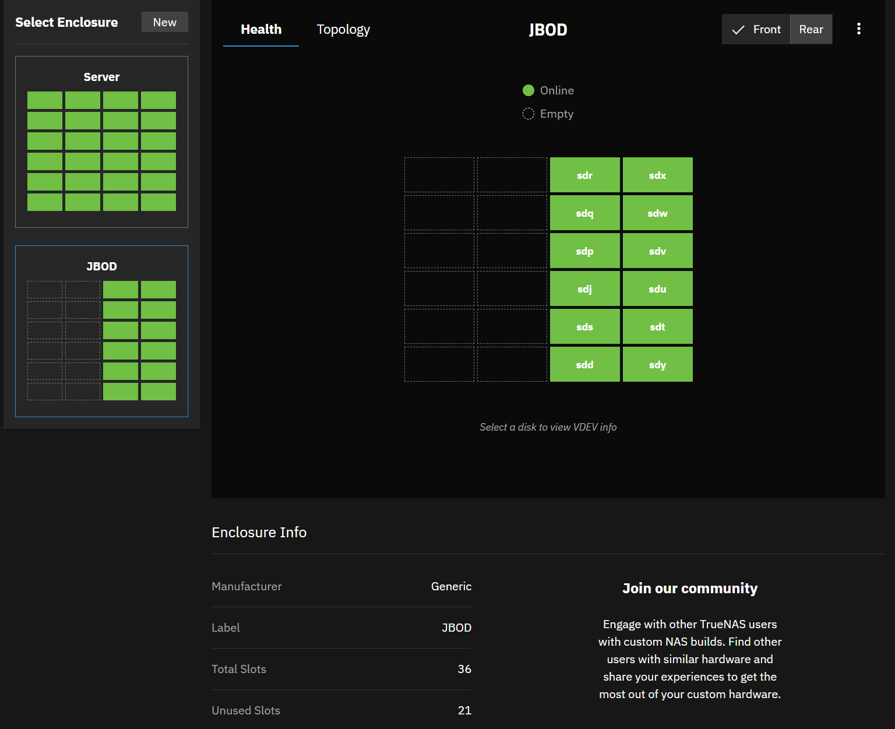Select the sdu drive tile
The image size is (895, 729).
[657, 288]
